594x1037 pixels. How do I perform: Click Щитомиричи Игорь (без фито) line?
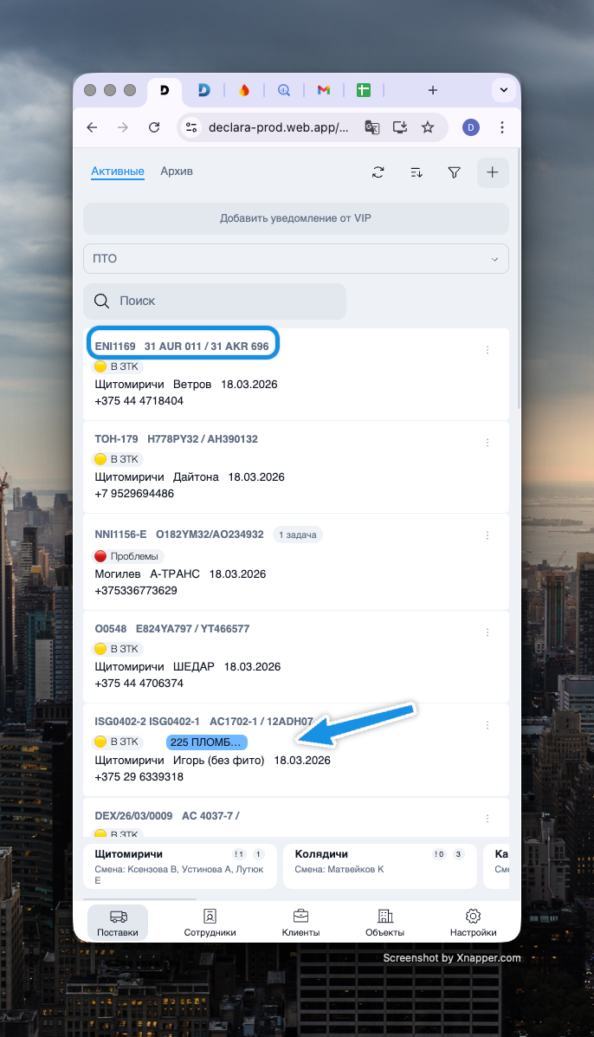213,761
